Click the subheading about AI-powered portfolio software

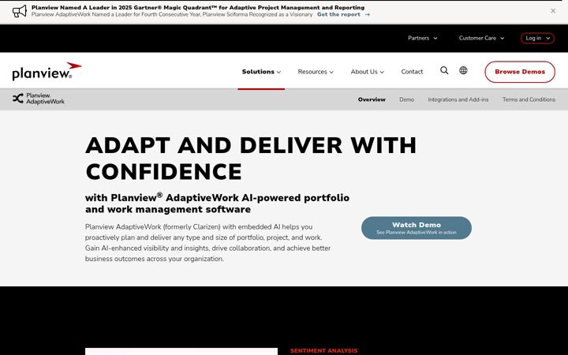(x=217, y=204)
